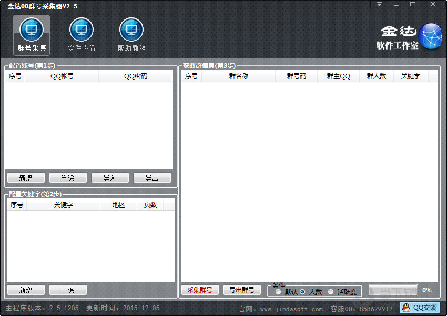Image resolution: width=447 pixels, height=316 pixels.
Task: Click 新增 under the keyword configuration list
Action: tap(26, 290)
